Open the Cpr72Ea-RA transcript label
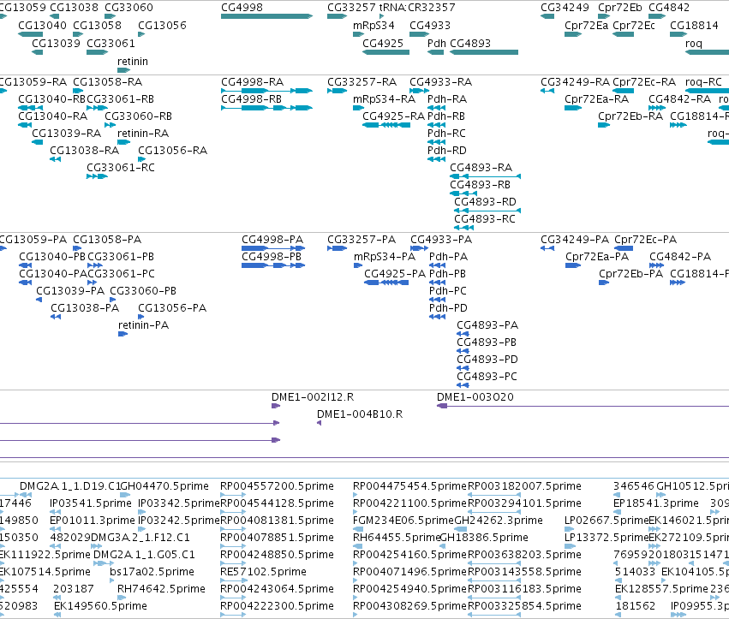 pos(596,99)
